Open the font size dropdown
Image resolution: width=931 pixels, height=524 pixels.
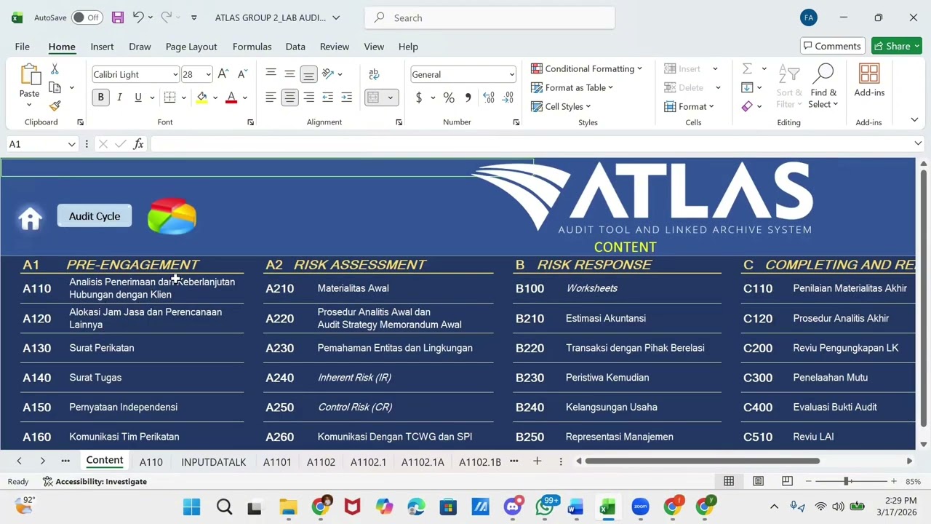208,74
